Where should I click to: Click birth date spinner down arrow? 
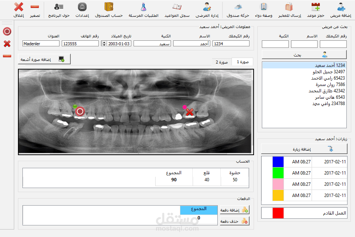[104, 45]
